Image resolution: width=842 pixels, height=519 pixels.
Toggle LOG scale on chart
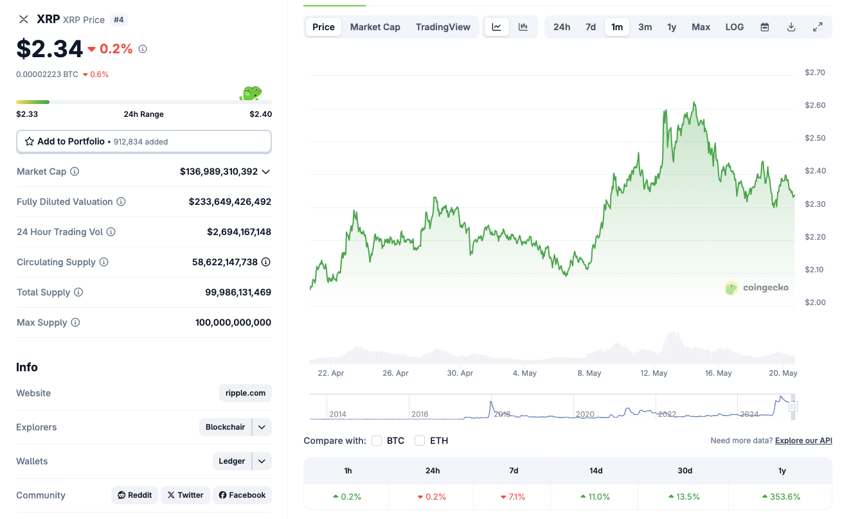point(734,27)
